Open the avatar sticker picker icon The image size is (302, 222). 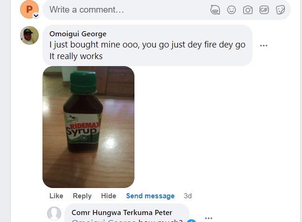pyautogui.click(x=215, y=10)
